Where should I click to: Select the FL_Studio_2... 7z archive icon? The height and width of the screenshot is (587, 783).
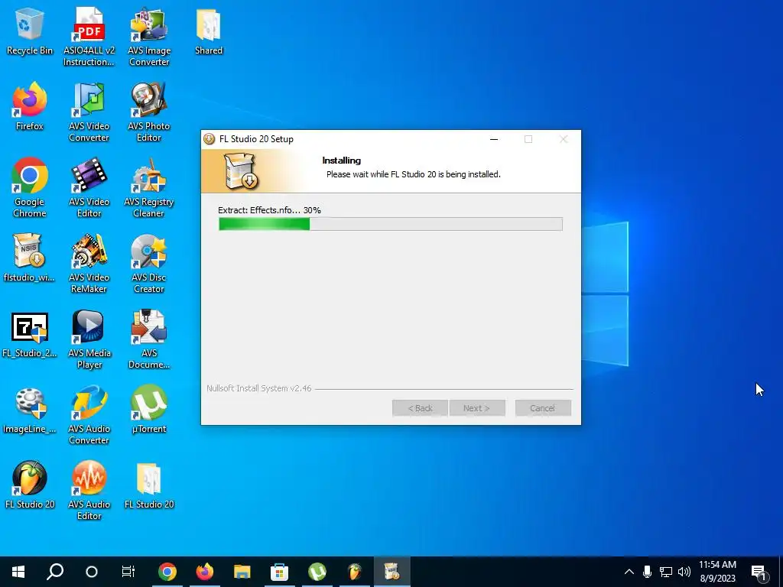30,333
